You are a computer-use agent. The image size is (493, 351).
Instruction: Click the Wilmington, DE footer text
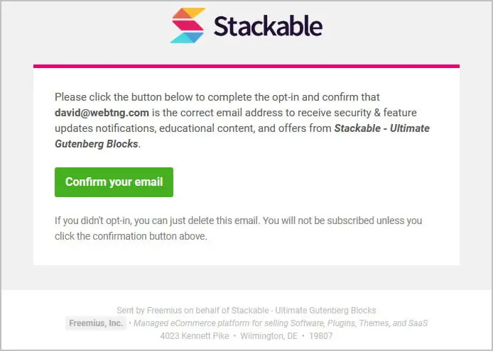coord(269,336)
